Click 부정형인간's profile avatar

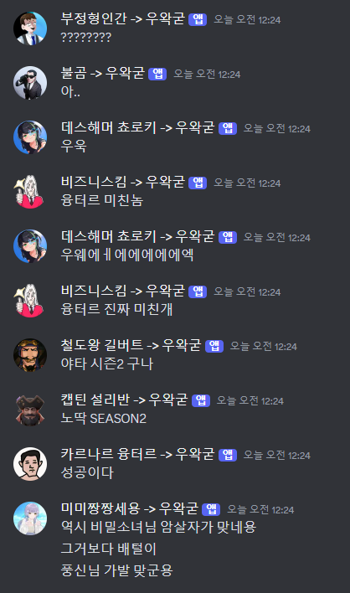click(30, 28)
